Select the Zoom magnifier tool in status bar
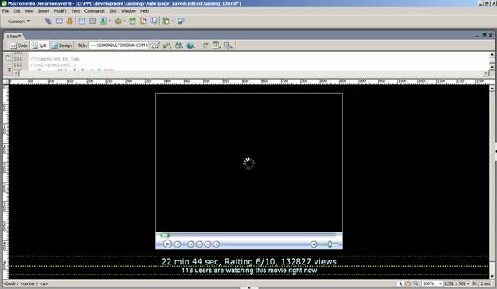The image size is (497, 289). point(416,283)
